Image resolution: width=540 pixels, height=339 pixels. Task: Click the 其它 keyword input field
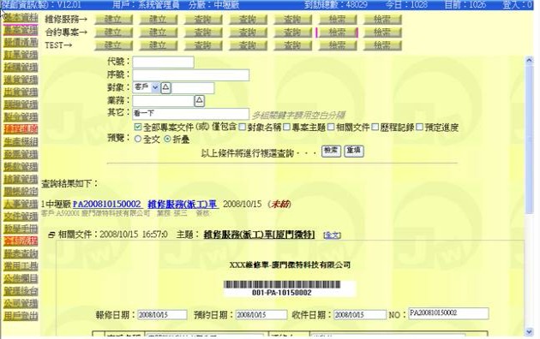pos(191,114)
